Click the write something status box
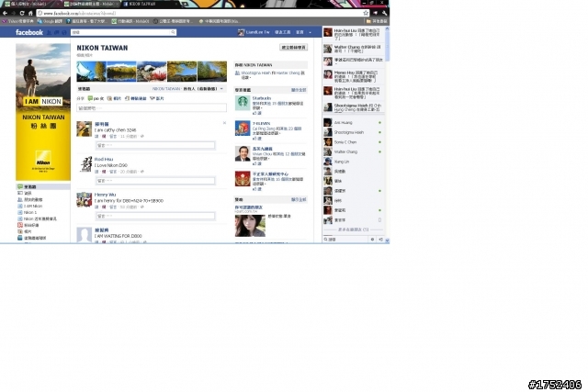The height and width of the screenshot is (392, 588). tap(152, 108)
